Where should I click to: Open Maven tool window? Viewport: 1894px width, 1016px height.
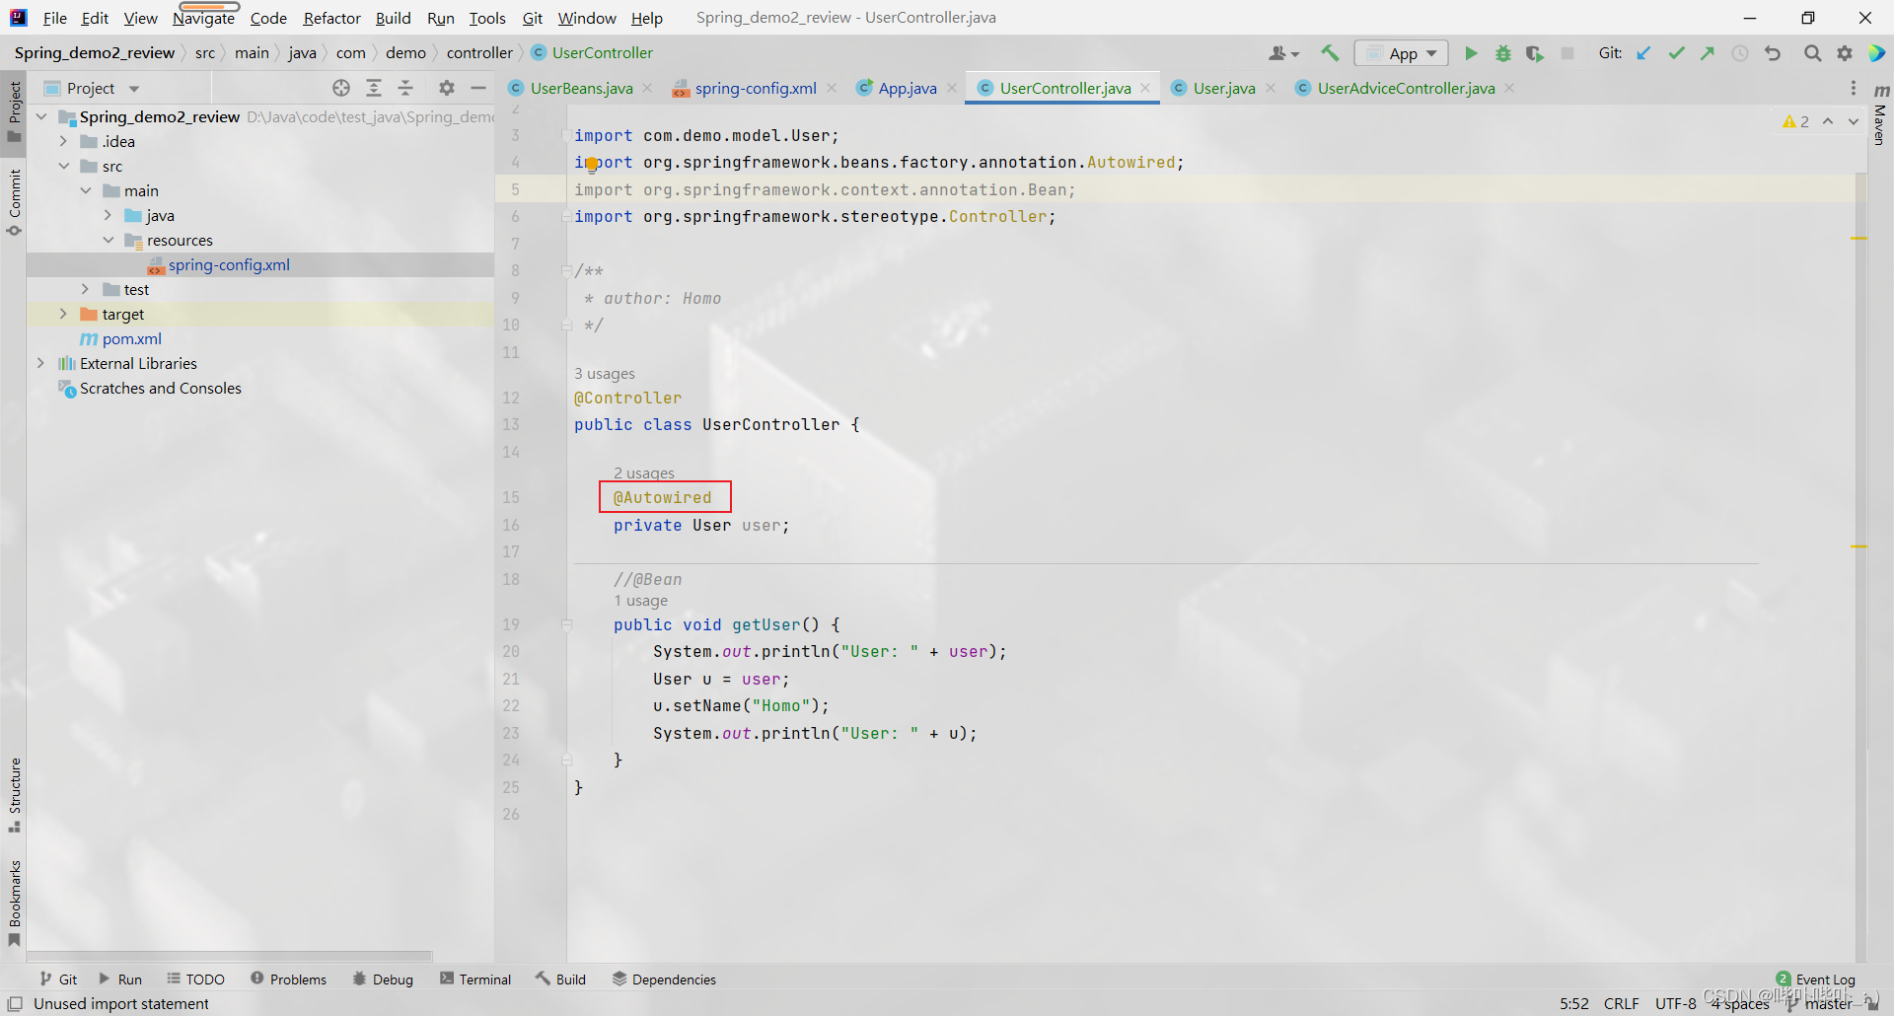[1880, 114]
